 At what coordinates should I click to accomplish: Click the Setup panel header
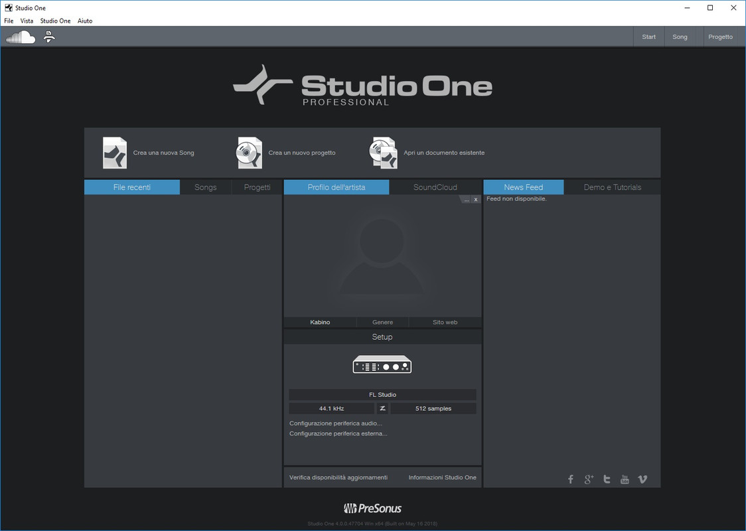click(382, 337)
